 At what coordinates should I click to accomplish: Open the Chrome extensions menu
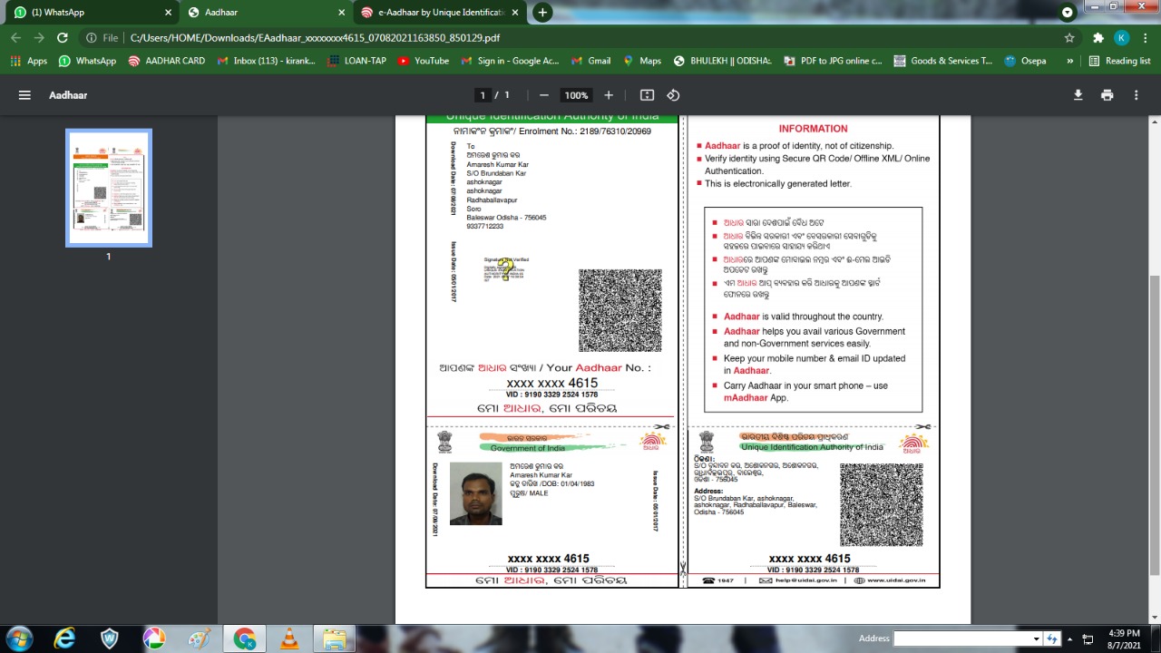(1098, 38)
